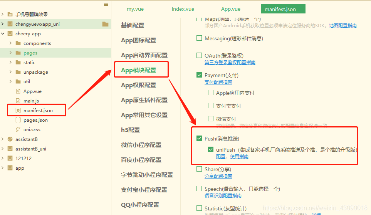The image size is (371, 215).
Task: Click the uniPush 使用指南 link
Action: point(239,156)
